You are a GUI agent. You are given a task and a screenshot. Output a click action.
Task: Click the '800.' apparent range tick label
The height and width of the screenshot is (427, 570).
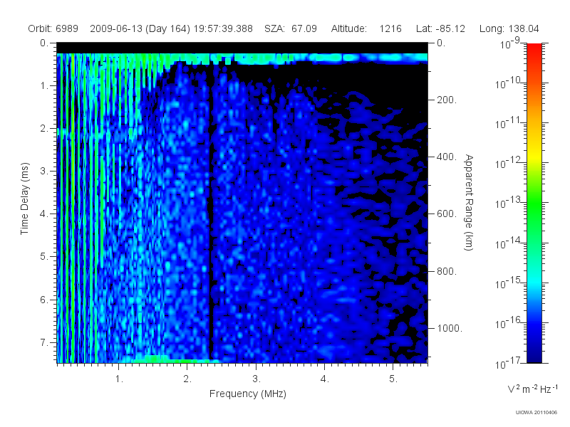446,271
